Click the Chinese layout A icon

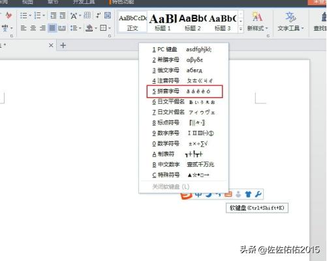pyautogui.click(x=74, y=16)
